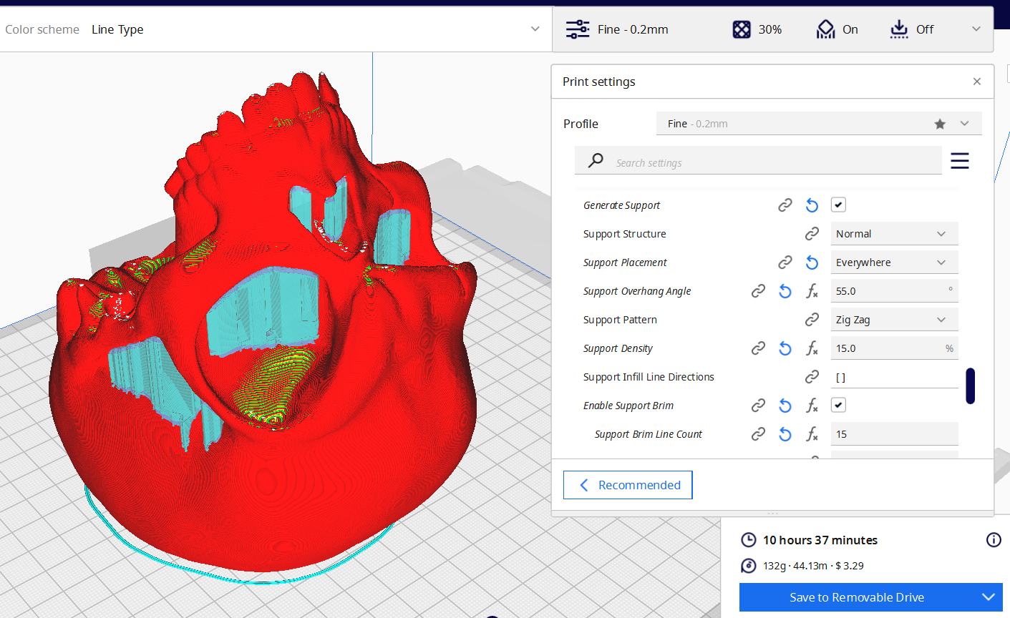Expand the Save to Removable Drive options arrow

coord(989,597)
